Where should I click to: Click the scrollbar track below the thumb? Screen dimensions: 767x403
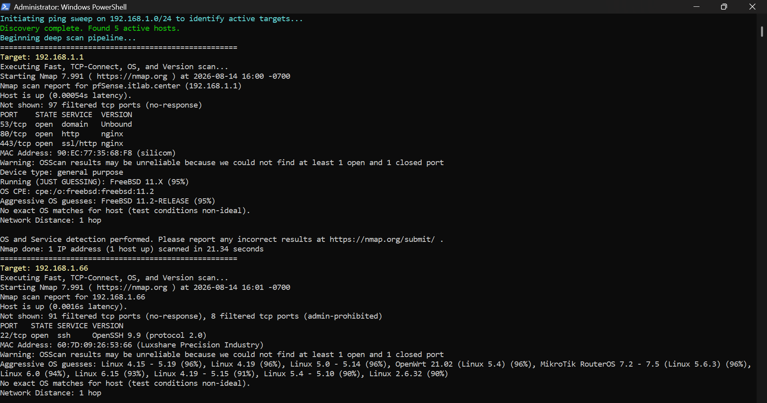(762, 220)
